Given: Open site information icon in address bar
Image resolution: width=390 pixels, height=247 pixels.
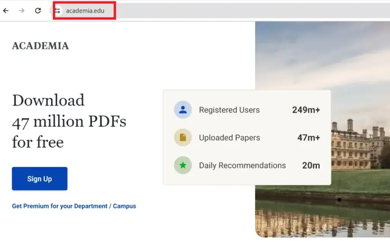Looking at the screenshot, I should coord(58,11).
